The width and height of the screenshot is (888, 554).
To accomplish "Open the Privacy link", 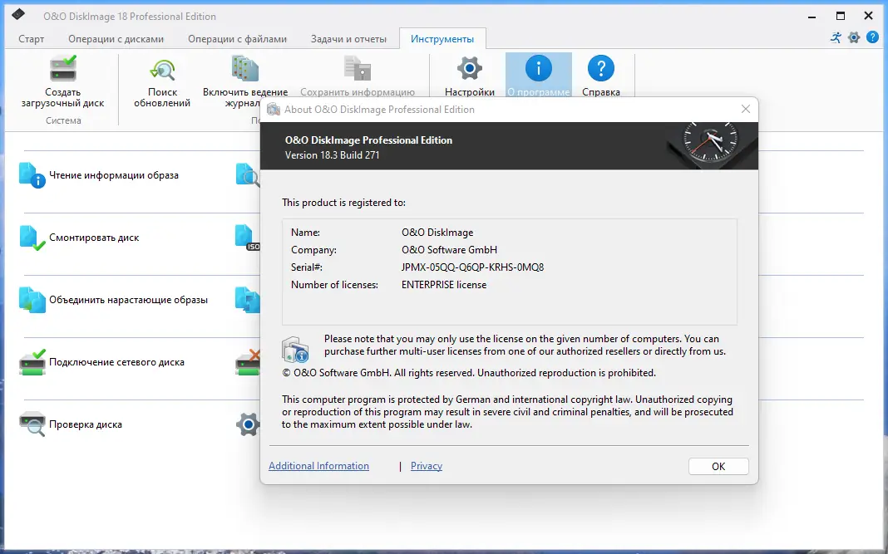I will (x=427, y=466).
